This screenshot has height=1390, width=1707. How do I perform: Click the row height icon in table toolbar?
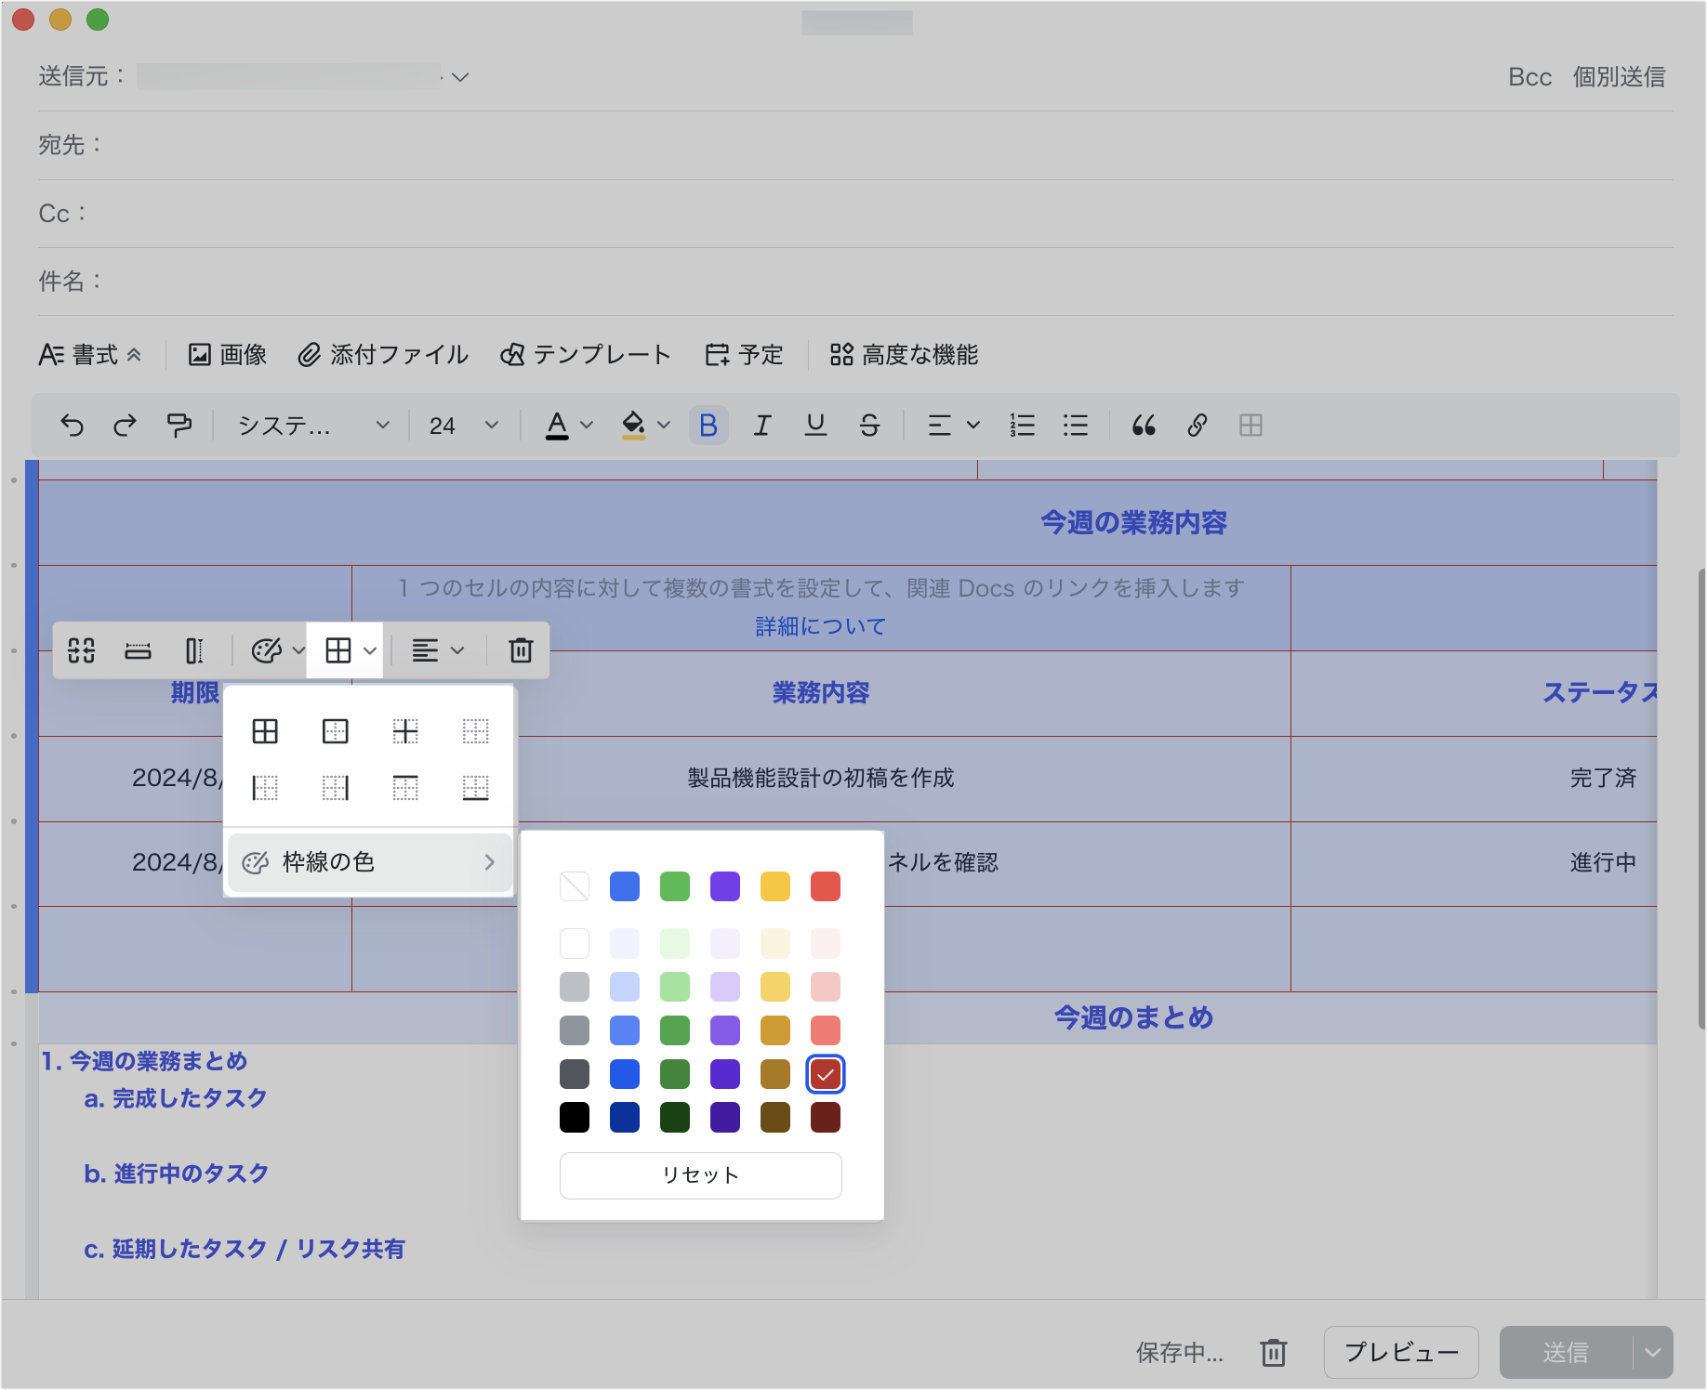point(138,650)
